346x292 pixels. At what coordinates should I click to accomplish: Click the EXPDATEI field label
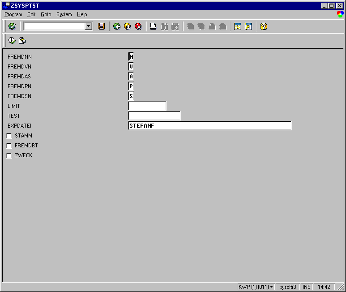click(x=19, y=125)
